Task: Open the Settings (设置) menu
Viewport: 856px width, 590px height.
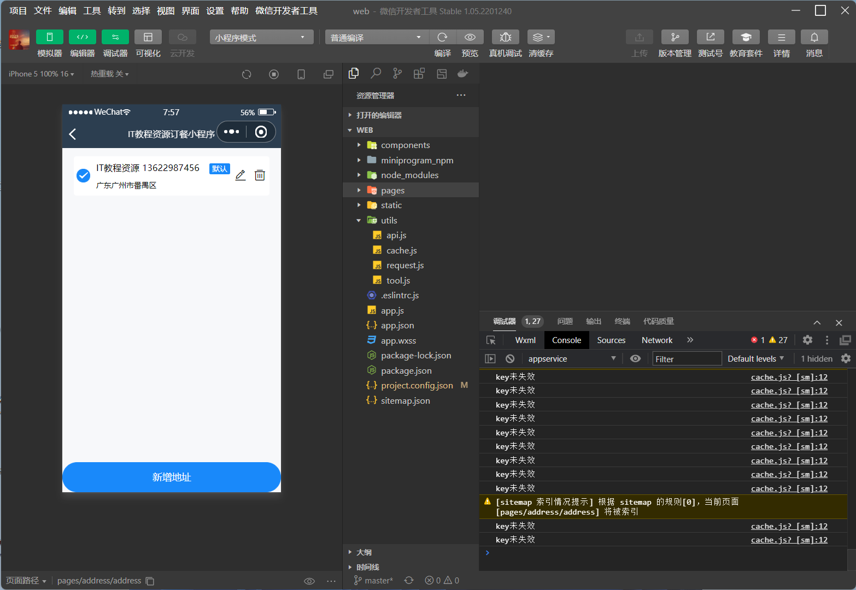Action: [x=215, y=11]
